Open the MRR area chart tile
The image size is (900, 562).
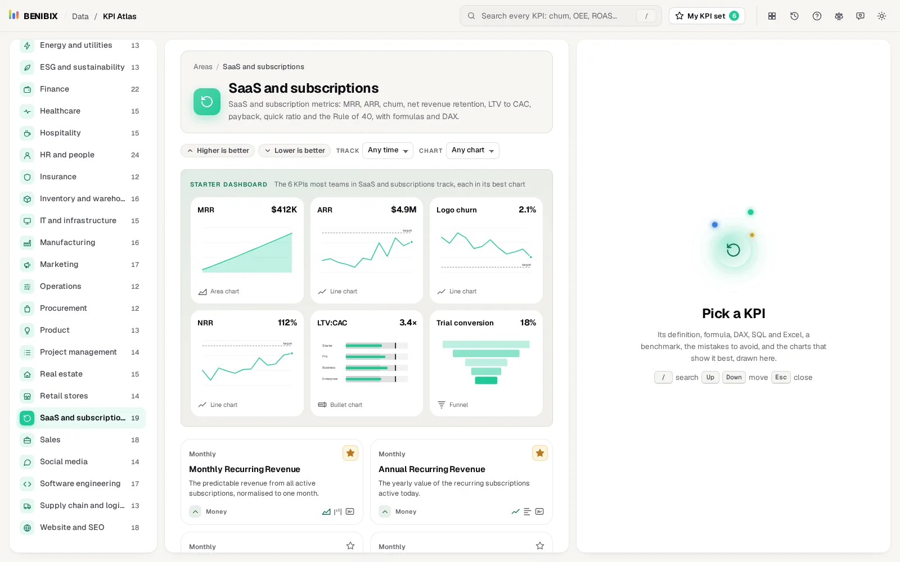point(247,250)
